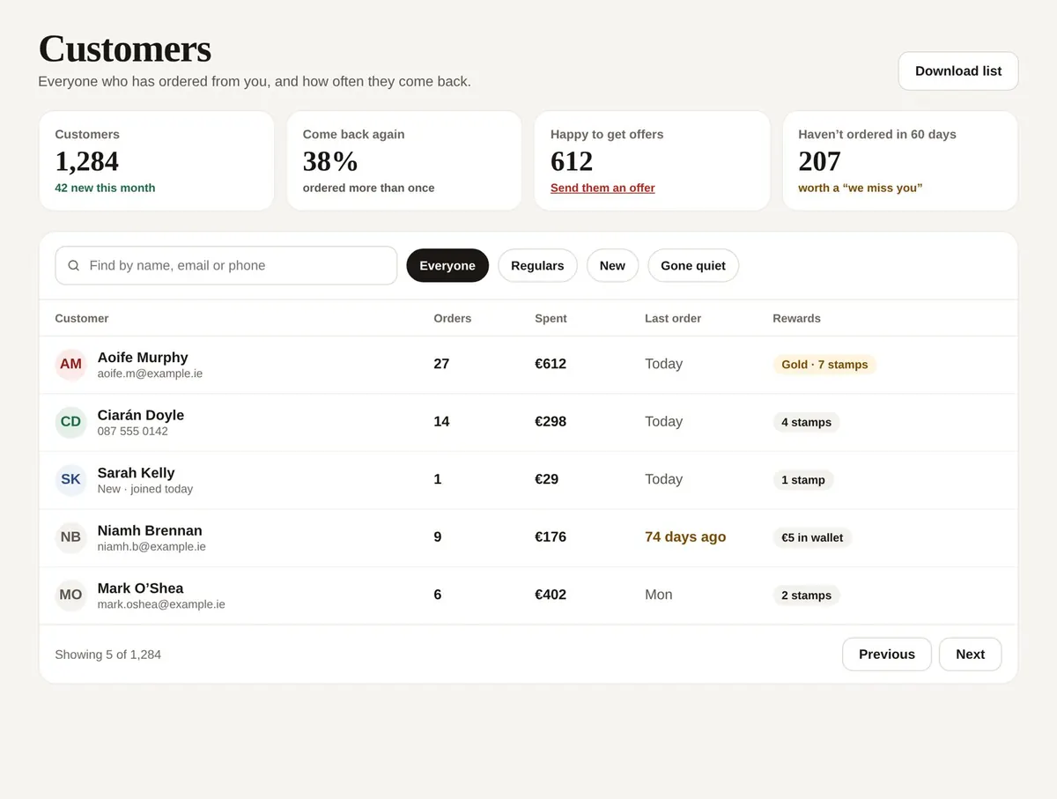Click the €402 spent value
1057x799 pixels.
[551, 595]
